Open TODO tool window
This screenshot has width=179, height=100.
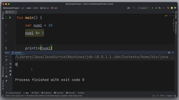[35, 93]
